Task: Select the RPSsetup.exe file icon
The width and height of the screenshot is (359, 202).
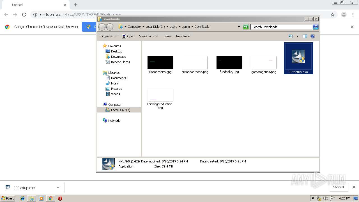Action: [x=298, y=58]
